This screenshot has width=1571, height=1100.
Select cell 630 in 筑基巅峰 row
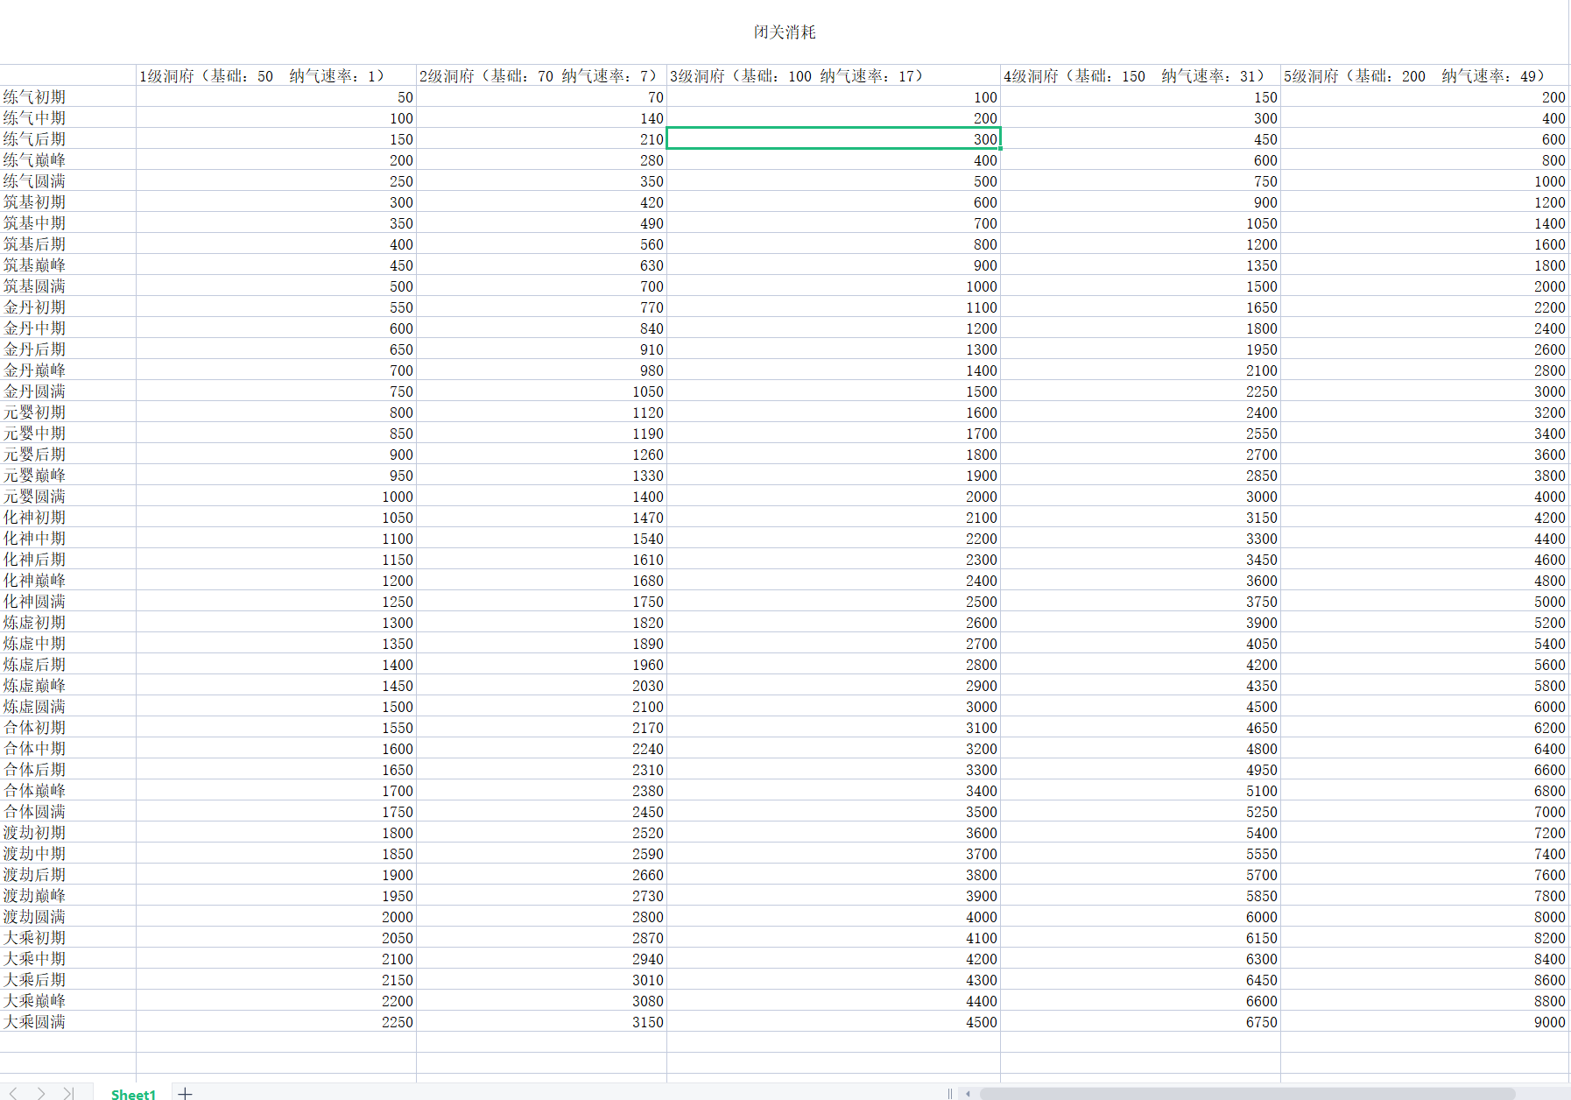pyautogui.click(x=541, y=264)
